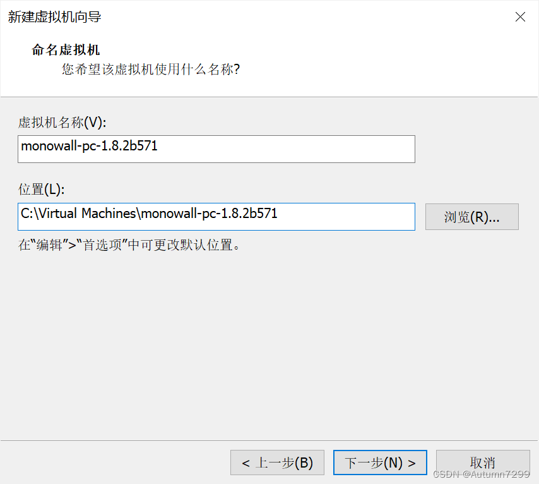Image resolution: width=539 pixels, height=484 pixels.
Task: Click the wizard title 新建虚拟机向导
Action: pyautogui.click(x=54, y=17)
